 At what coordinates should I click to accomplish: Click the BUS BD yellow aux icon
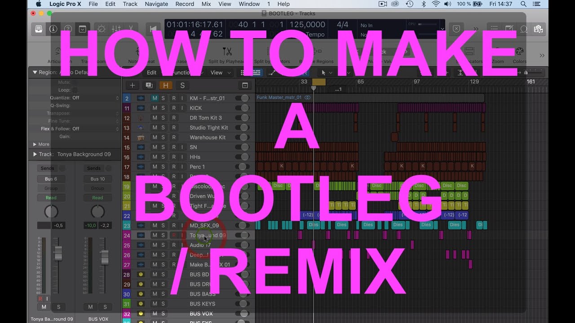pyautogui.click(x=141, y=275)
